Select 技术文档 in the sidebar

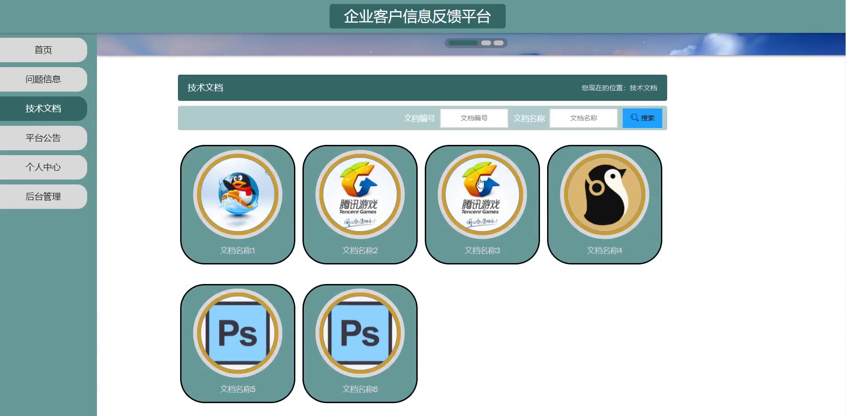coord(43,108)
